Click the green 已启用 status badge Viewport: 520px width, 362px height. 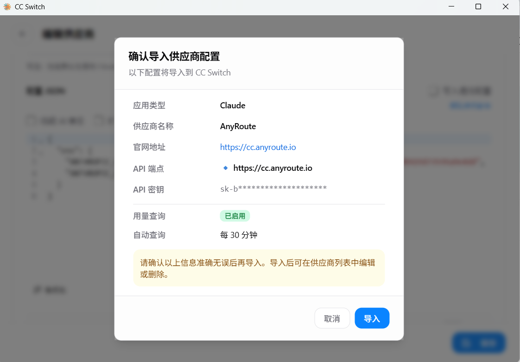[x=235, y=216]
